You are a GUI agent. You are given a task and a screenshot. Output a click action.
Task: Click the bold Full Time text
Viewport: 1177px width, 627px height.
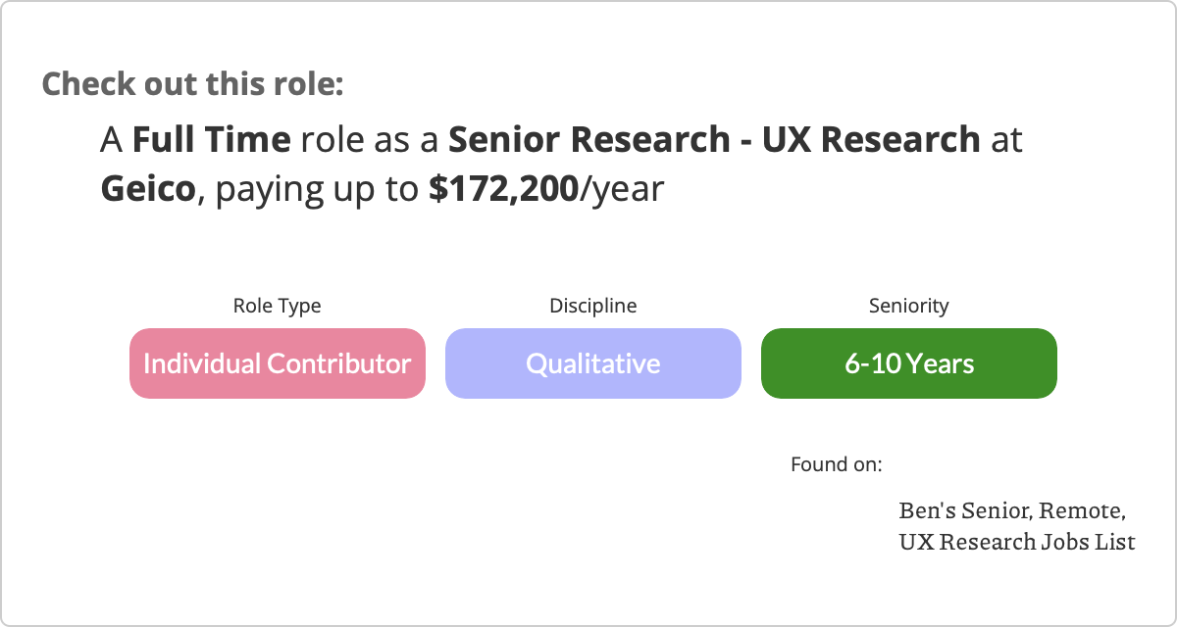212,140
